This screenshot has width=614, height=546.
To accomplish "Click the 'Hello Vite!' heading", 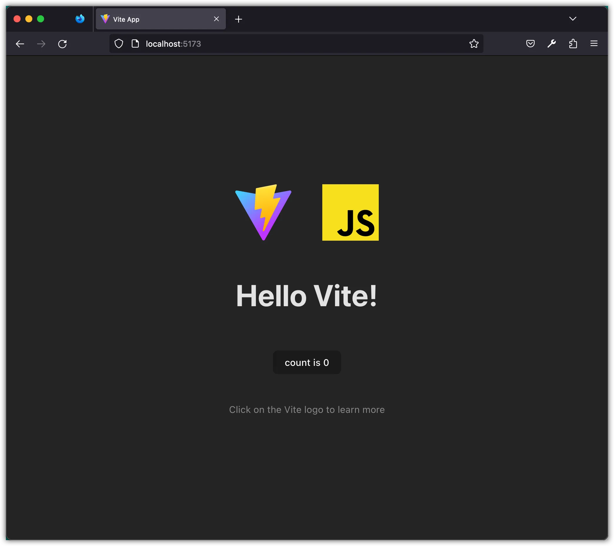I will 307,296.
